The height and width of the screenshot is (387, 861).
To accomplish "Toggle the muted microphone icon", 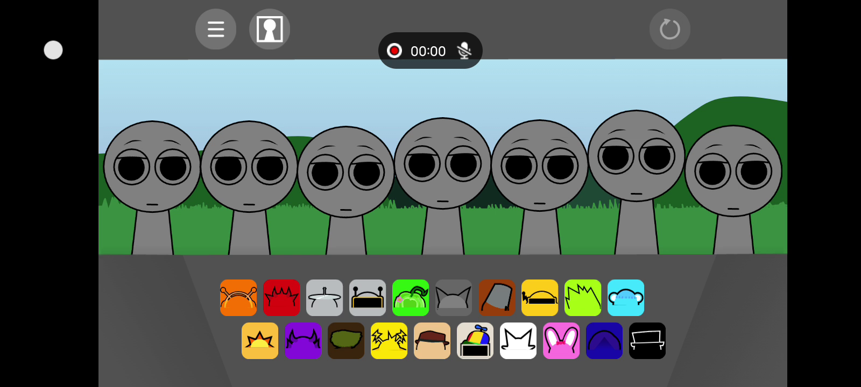I will pos(464,51).
